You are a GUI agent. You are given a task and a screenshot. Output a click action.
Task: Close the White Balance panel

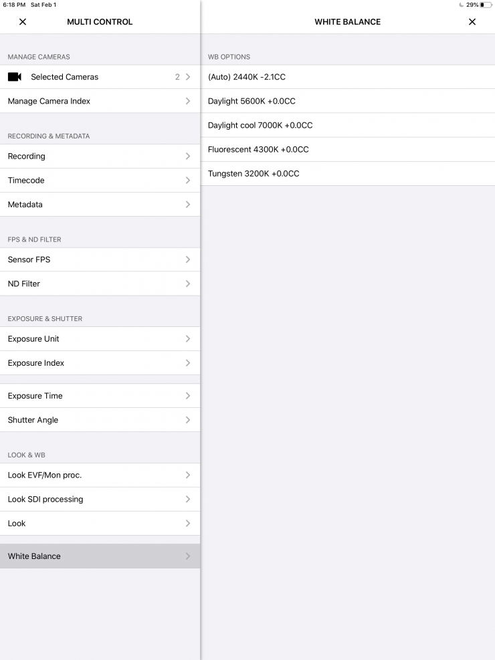click(472, 22)
